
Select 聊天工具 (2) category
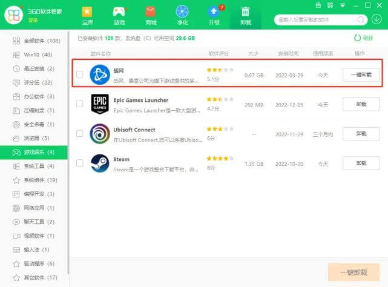point(34,222)
